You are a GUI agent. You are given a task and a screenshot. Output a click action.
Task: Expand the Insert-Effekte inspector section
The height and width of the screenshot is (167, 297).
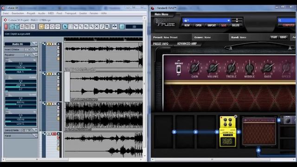click(36, 50)
